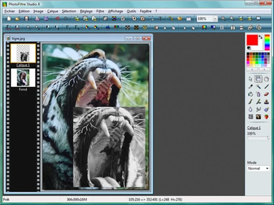
Task: Select the arrow selection tool
Action: pyautogui.click(x=250, y=79)
